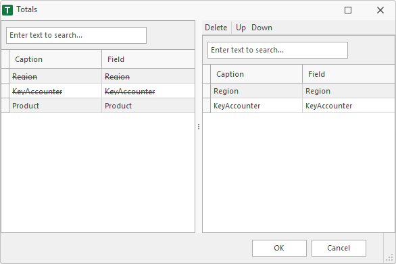Sort right grid by Caption header
Viewport: 396px width, 264px height.
point(256,74)
